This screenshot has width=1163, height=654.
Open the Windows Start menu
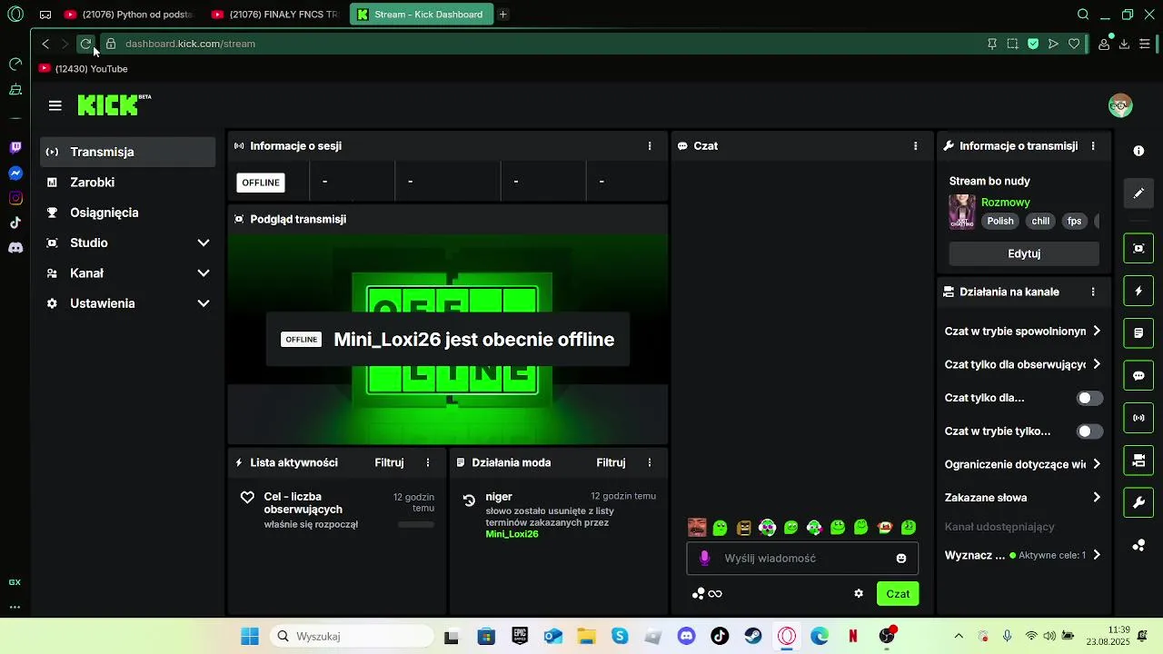(x=250, y=637)
